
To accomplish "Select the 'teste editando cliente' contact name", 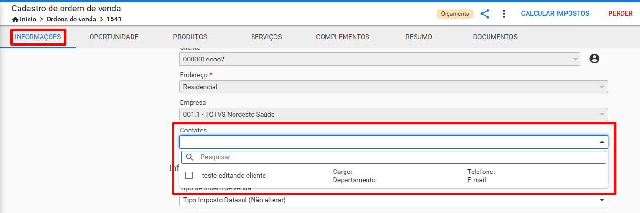I will (234, 175).
